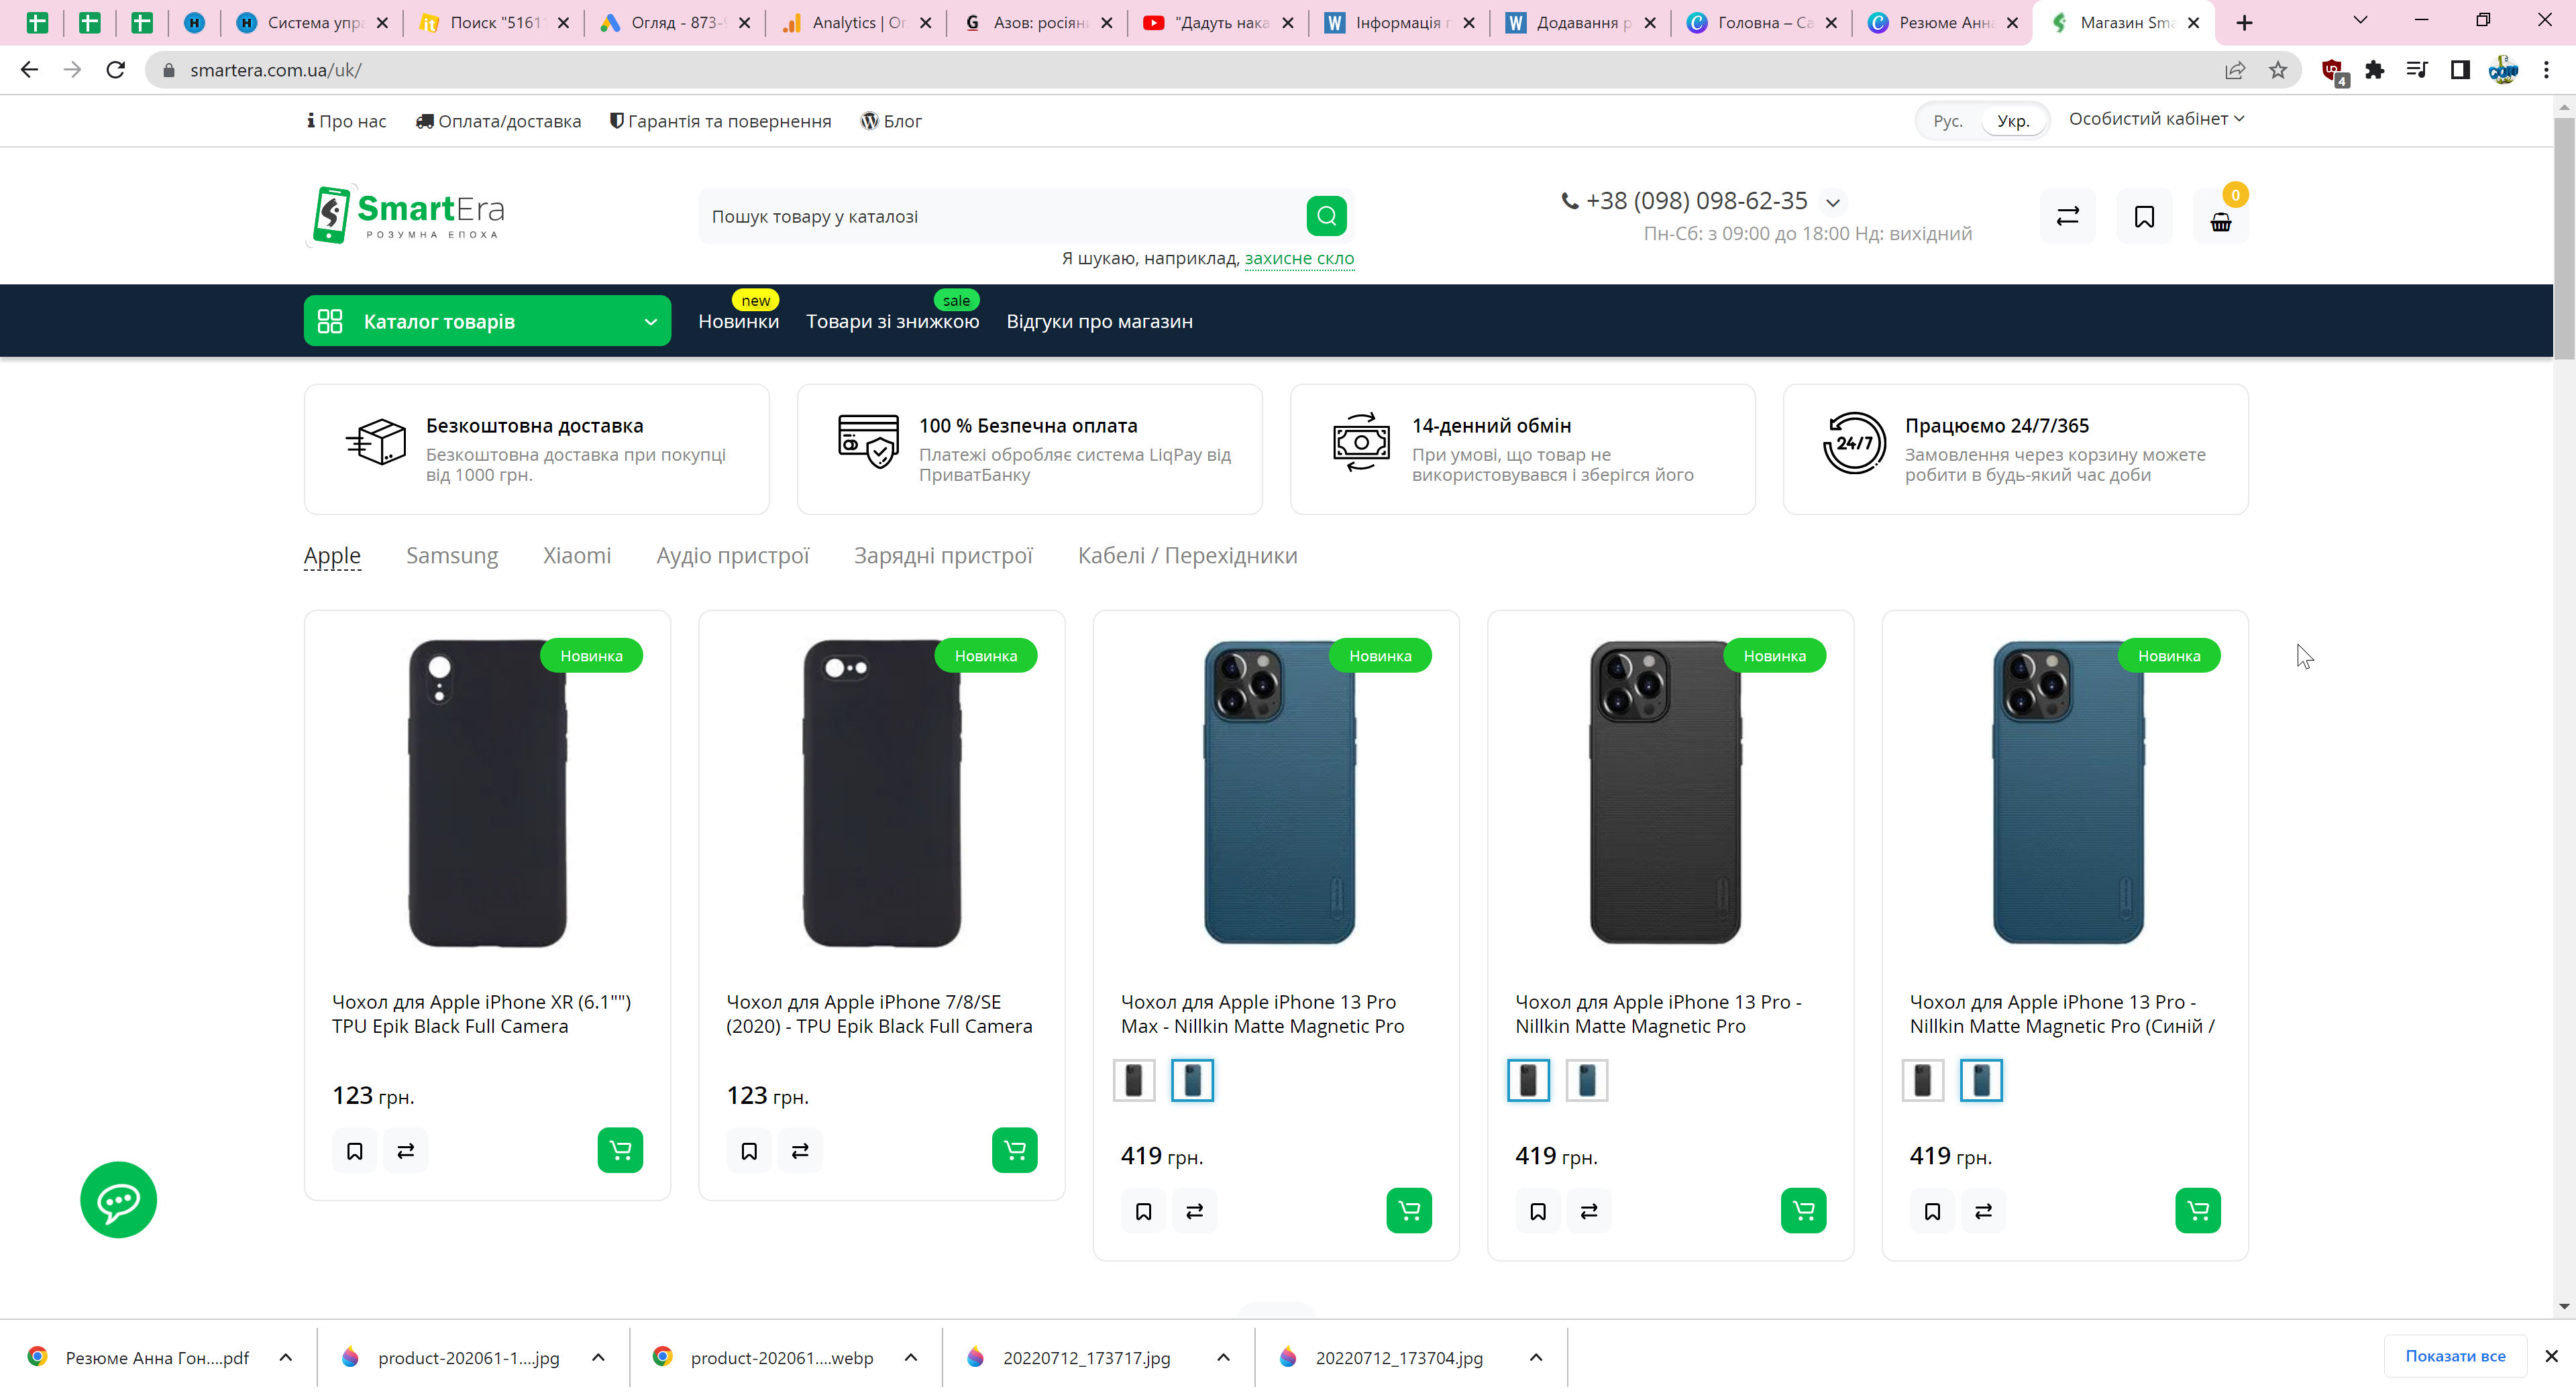The image size is (2576, 1395).
Task: Open options for product-202061-1 jpg download
Action: [x=598, y=1357]
